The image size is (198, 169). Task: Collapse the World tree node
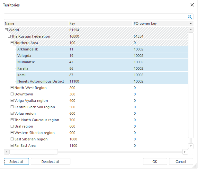point(6,30)
